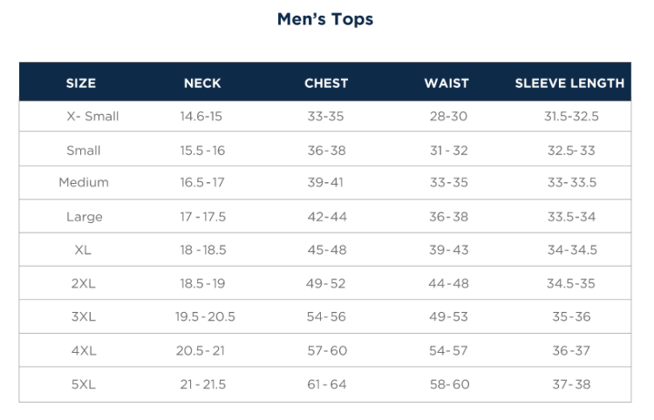Click the Medium size row label

click(84, 182)
